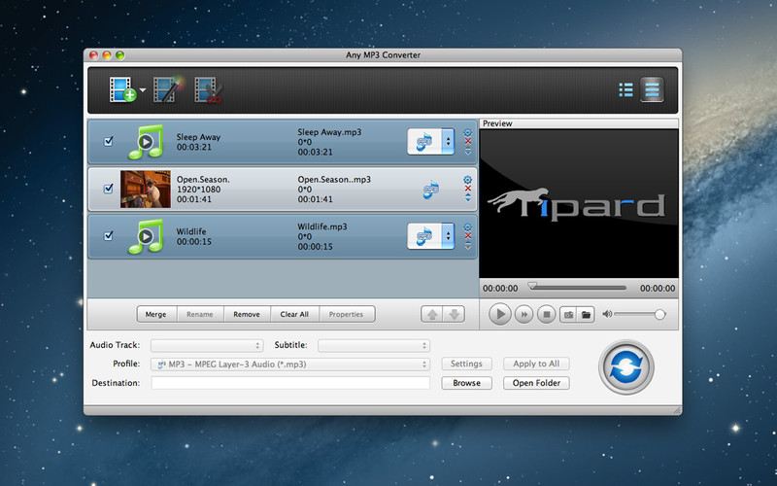Image resolution: width=777 pixels, height=486 pixels.
Task: Click Browse for destination folder
Action: [x=466, y=383]
